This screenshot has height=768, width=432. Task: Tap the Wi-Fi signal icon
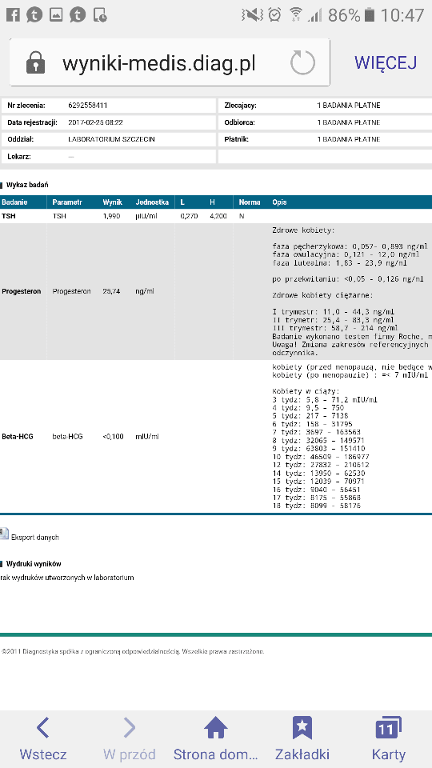[x=295, y=15]
